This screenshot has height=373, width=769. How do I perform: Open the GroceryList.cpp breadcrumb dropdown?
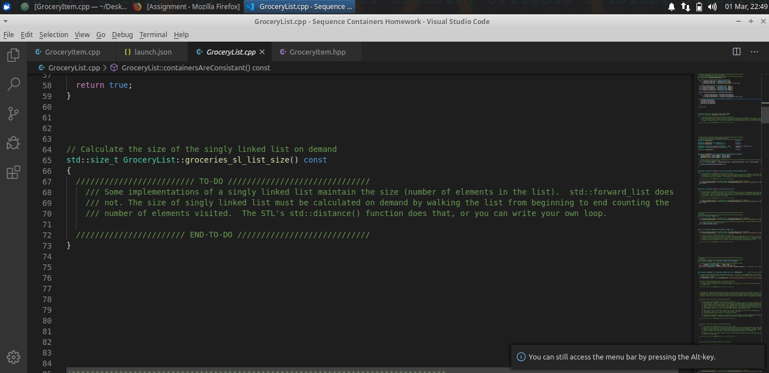76,67
